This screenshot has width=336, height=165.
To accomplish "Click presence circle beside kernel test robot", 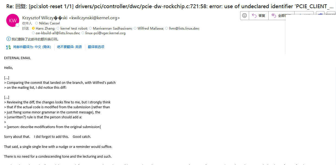I will pyautogui.click(x=58, y=28).
